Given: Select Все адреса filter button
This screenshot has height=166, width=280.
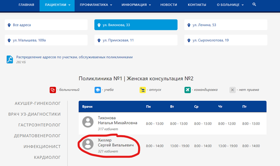Looking at the screenshot, I should [46, 25].
